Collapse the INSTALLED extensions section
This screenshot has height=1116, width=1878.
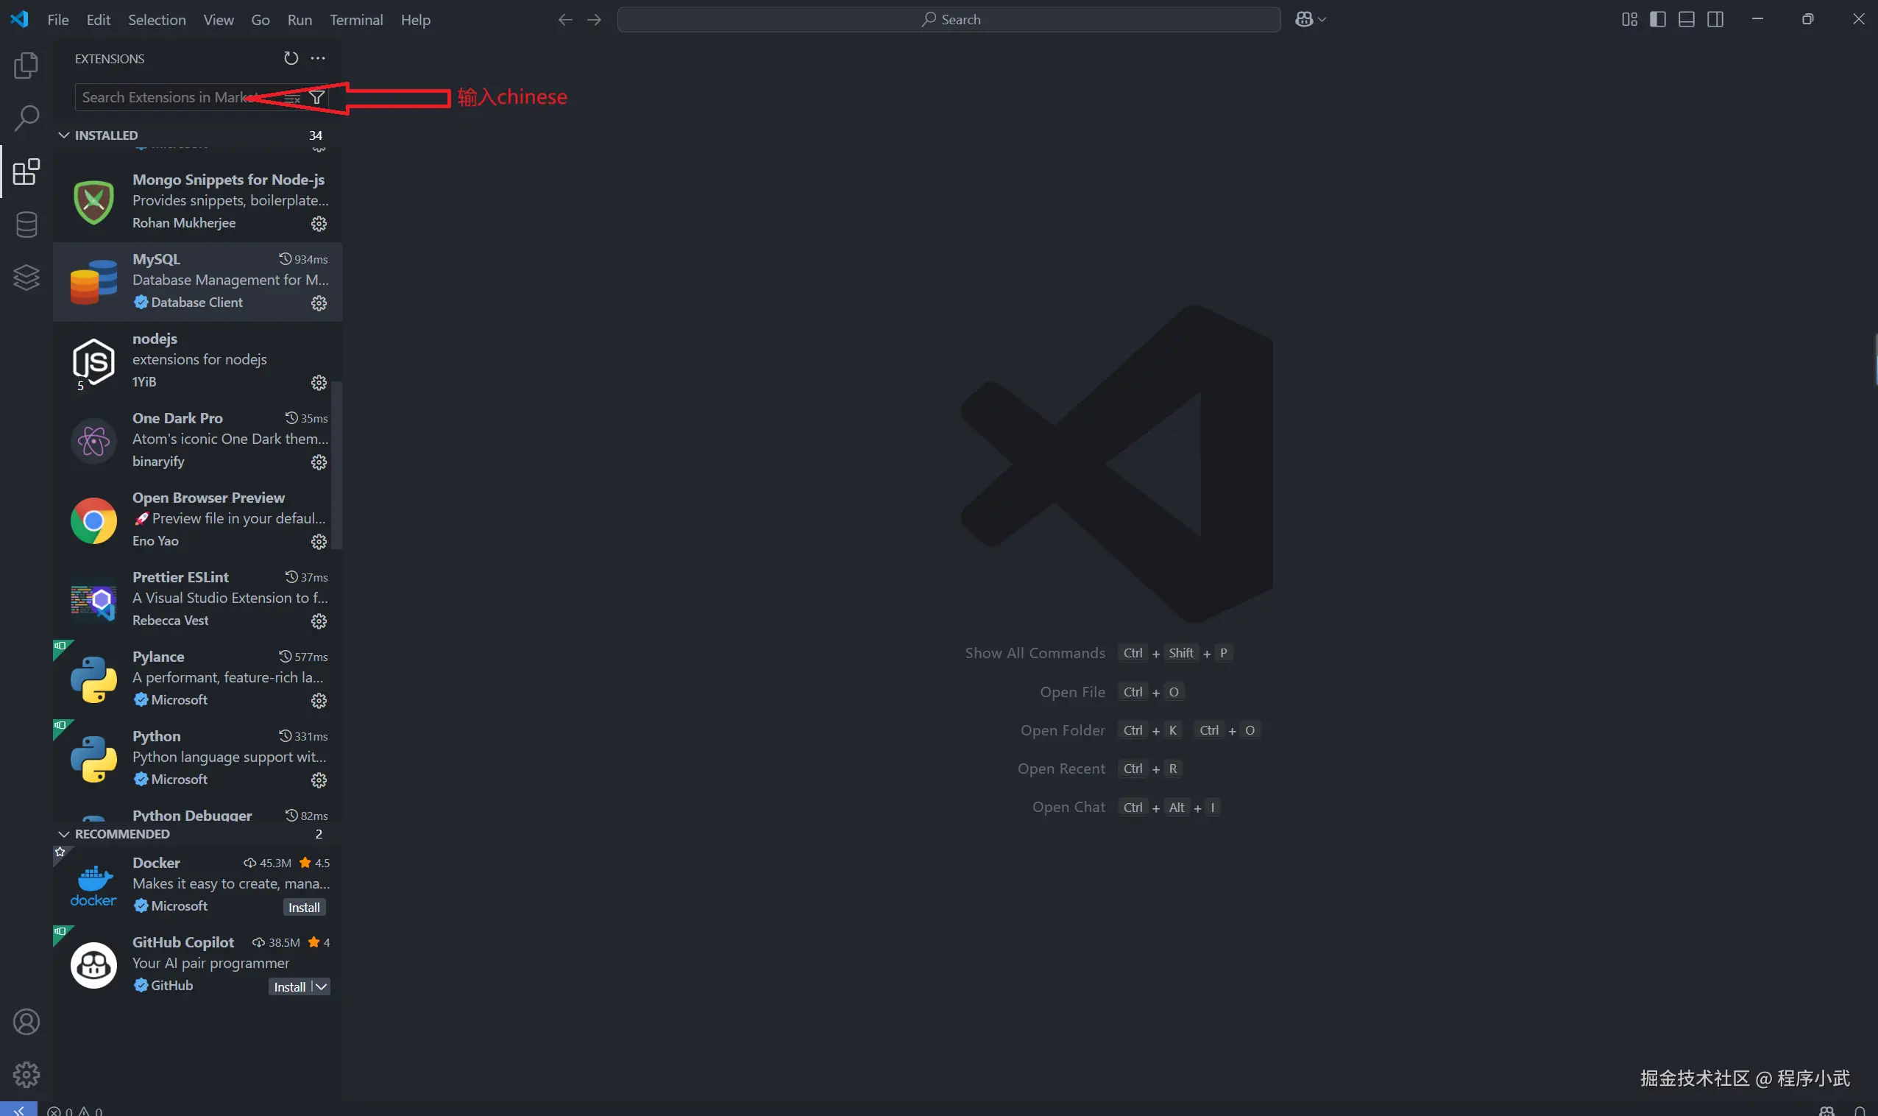tap(65, 135)
